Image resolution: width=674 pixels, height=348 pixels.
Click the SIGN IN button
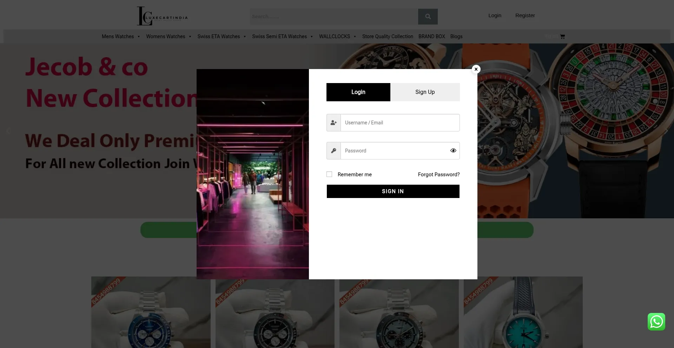393,191
